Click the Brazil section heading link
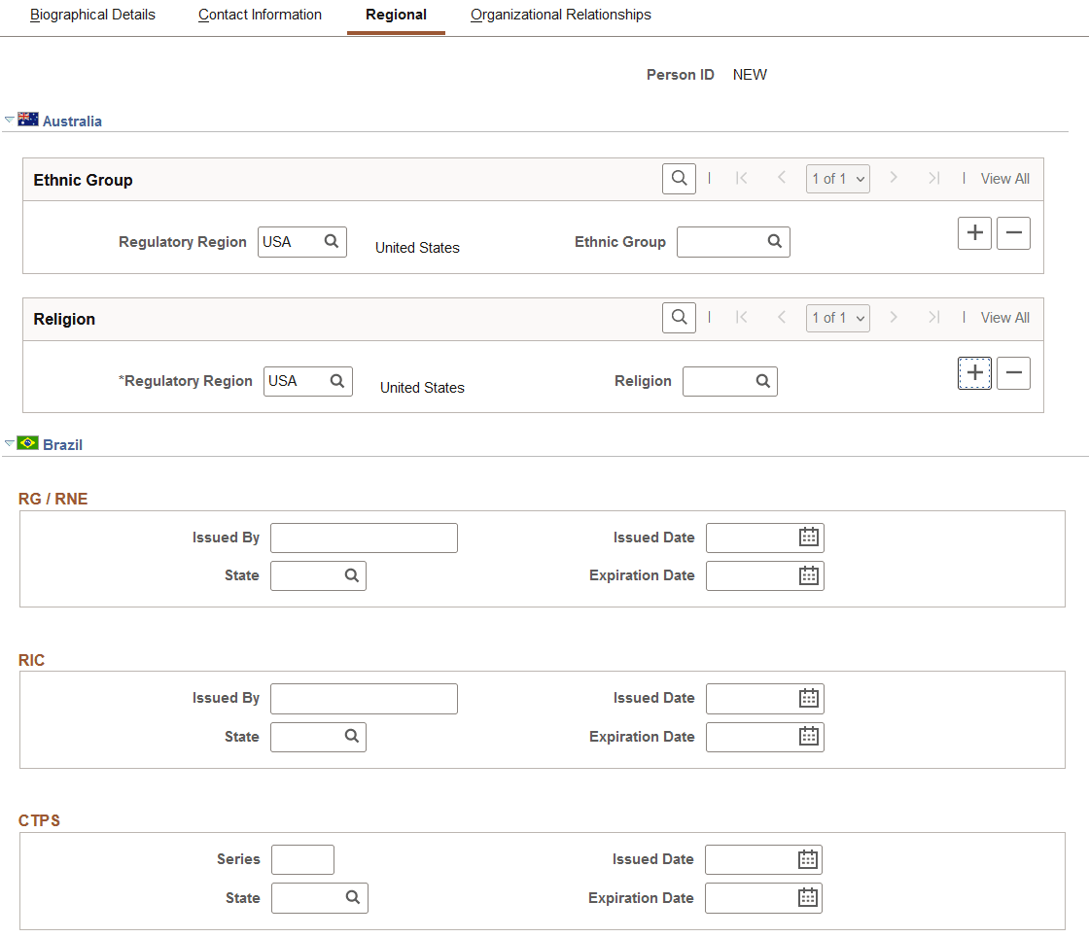 62,445
